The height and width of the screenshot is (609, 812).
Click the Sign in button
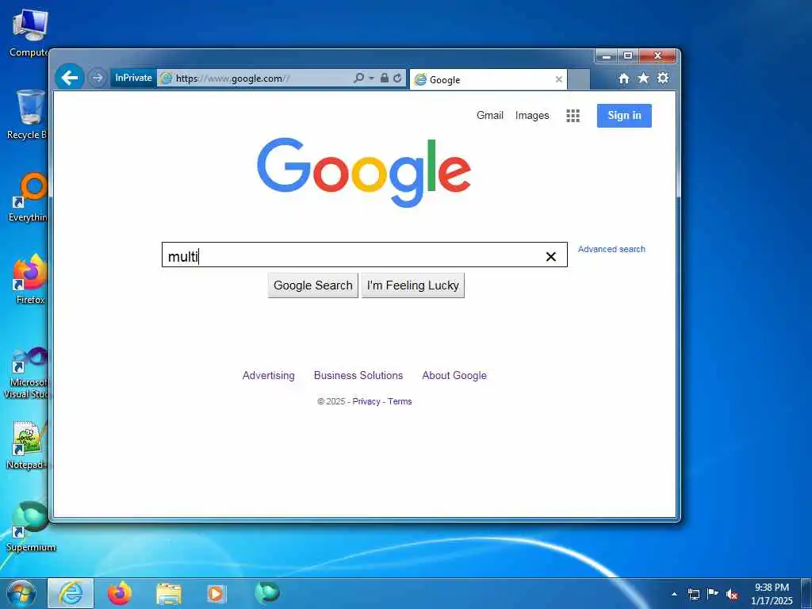(624, 116)
